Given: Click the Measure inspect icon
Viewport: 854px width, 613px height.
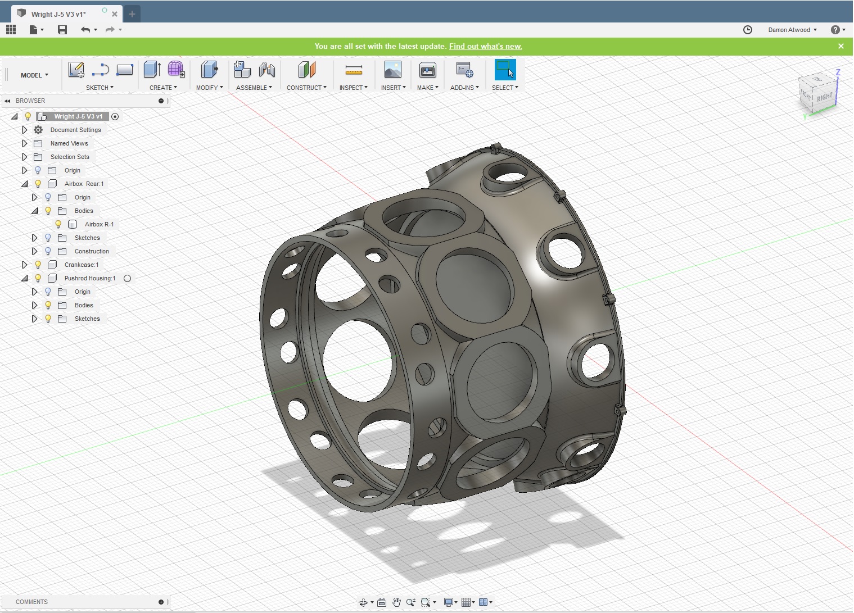Looking at the screenshot, I should [354, 70].
